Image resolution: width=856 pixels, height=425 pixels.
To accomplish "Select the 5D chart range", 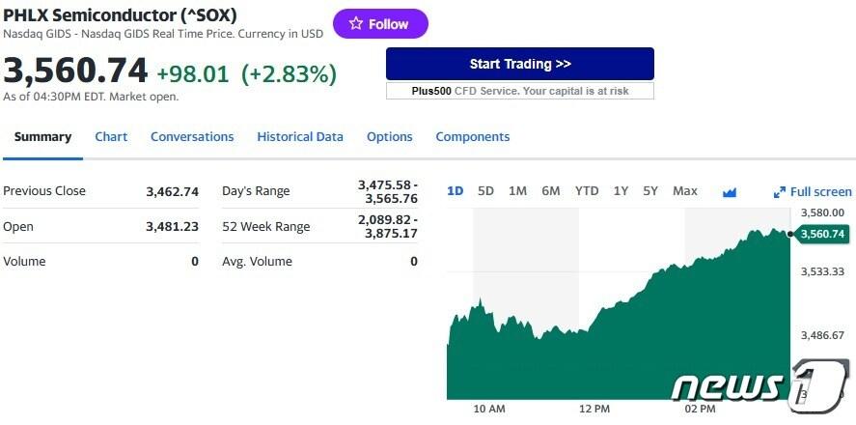I will 486,191.
